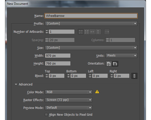Image resolution: width=151 pixels, height=120 pixels.
Task: Click Change to Right-to-Left Layout arrow icon
Action: [x=107, y=32]
